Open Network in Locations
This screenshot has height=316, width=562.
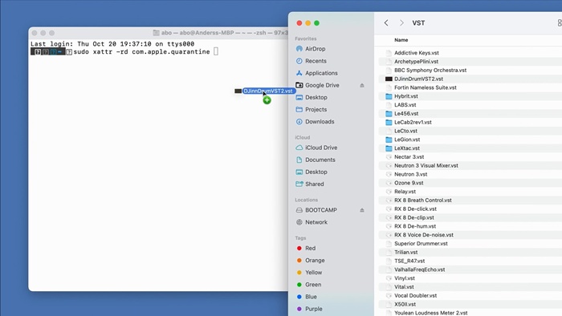pos(316,222)
